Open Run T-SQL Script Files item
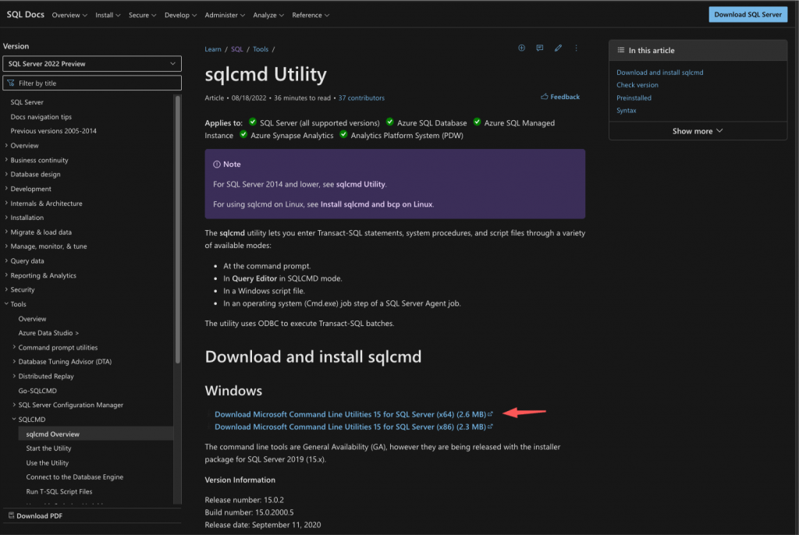Viewport: 799px width, 535px height. click(59, 491)
